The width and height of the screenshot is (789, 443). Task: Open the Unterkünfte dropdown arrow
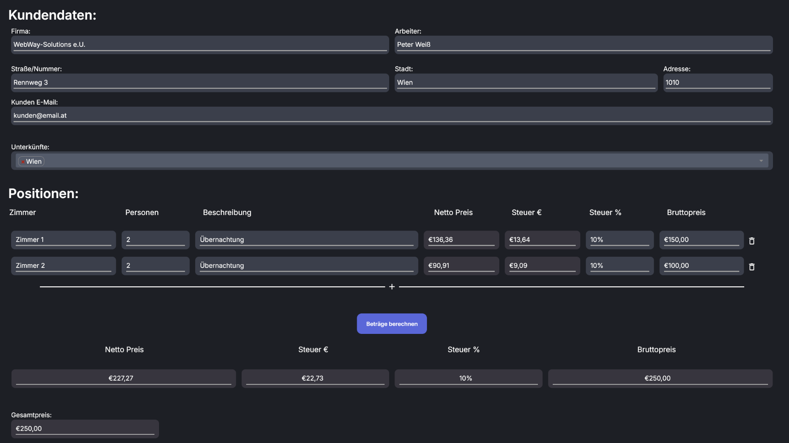click(761, 161)
